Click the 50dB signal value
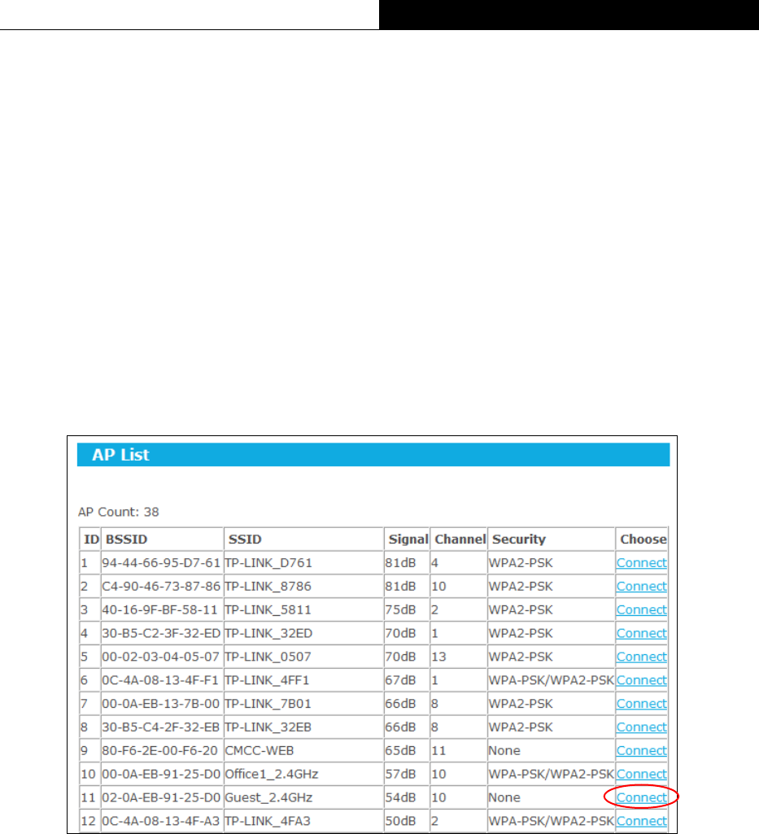The image size is (759, 834). pyautogui.click(x=400, y=820)
